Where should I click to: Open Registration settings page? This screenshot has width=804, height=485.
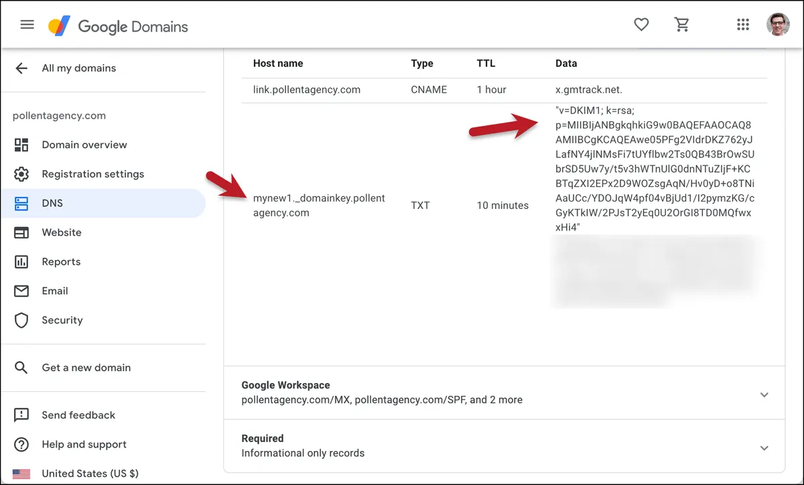point(93,174)
